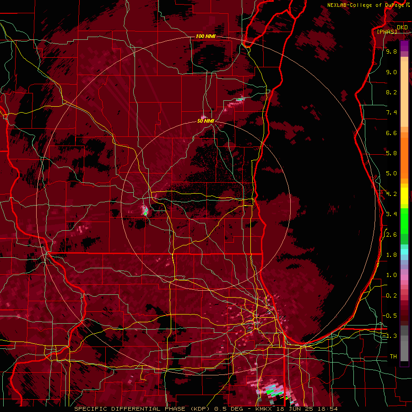Click the 9.0 value on color scale
This screenshot has height=412, width=412.
[391, 72]
